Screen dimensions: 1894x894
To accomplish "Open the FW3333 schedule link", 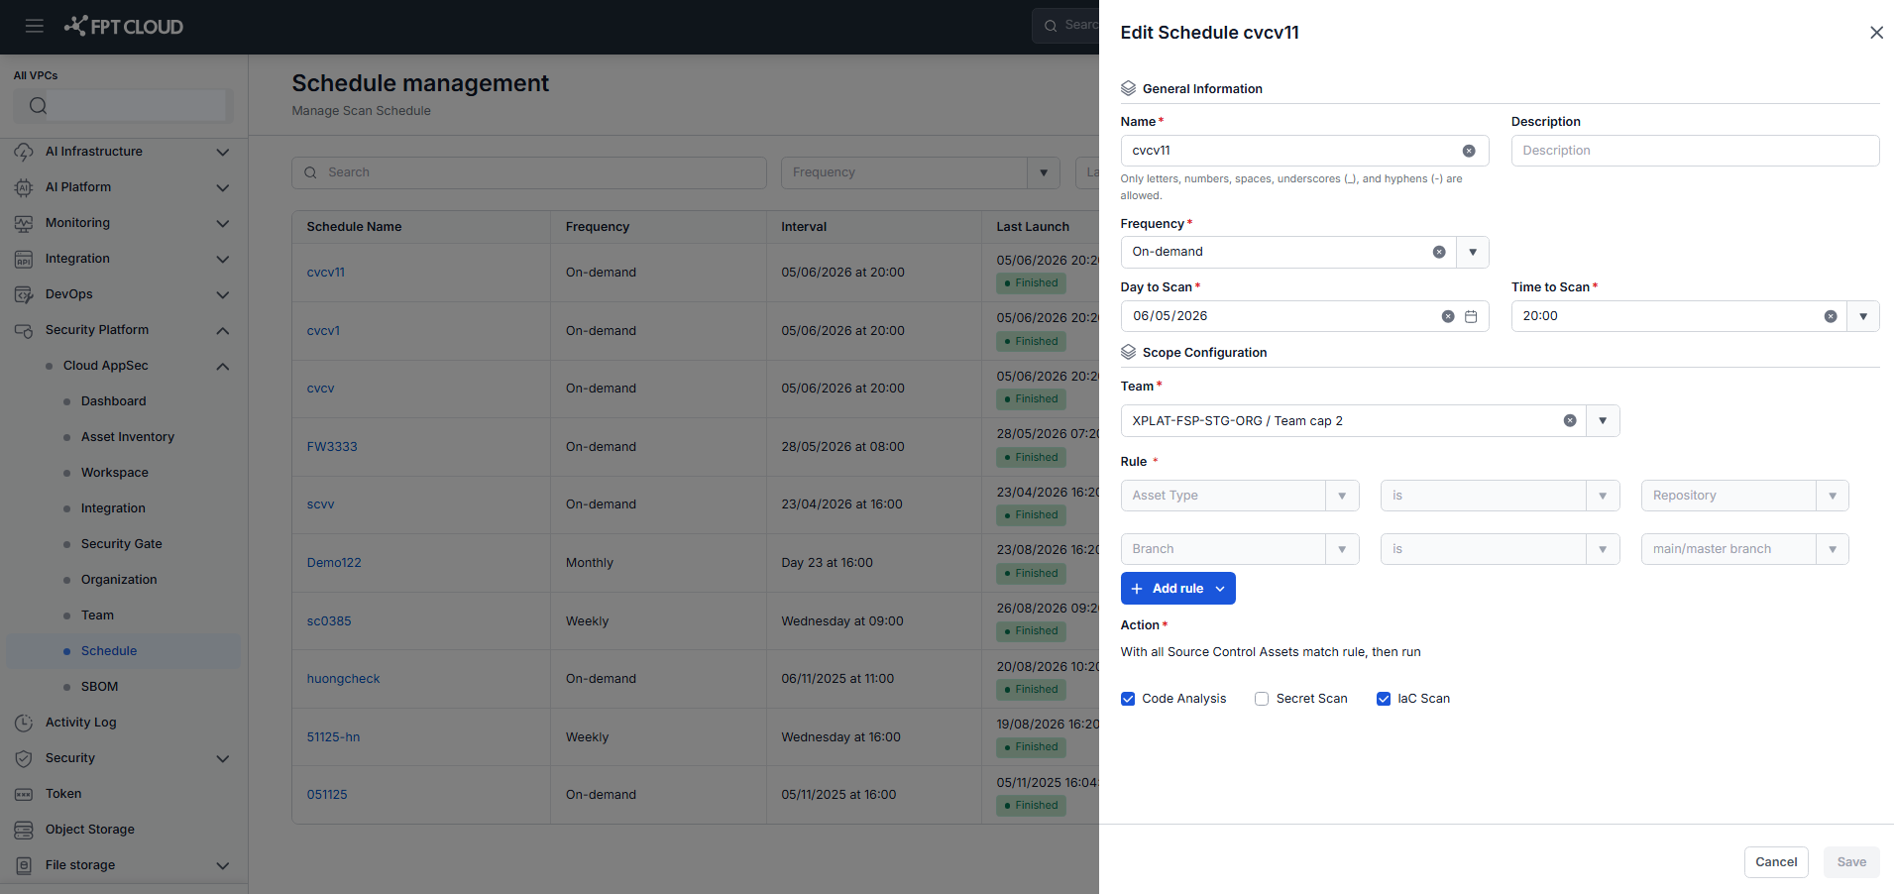I will point(332,447).
